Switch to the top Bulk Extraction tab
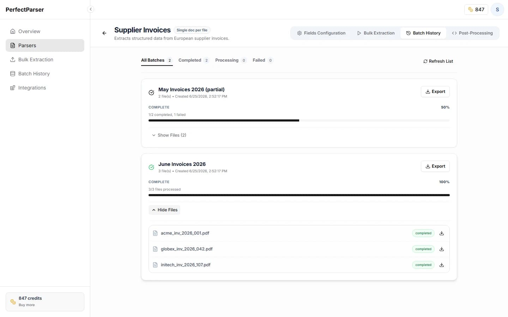The width and height of the screenshot is (508, 317). click(x=376, y=33)
